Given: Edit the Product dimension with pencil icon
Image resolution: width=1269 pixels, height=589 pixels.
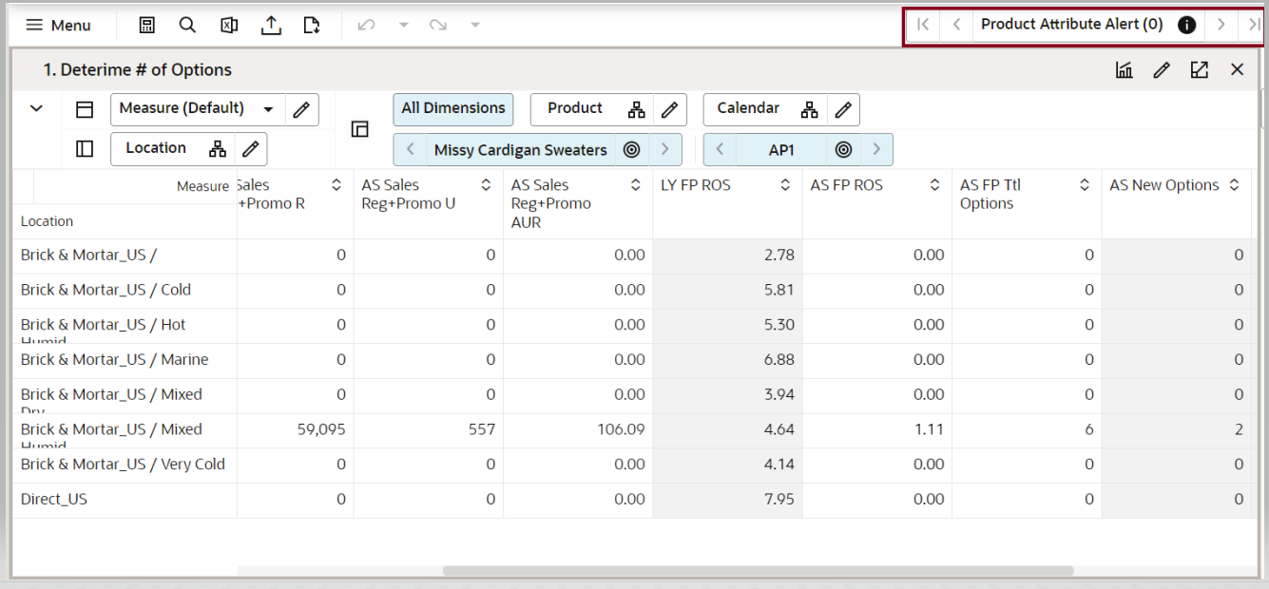Looking at the screenshot, I should click(x=669, y=109).
